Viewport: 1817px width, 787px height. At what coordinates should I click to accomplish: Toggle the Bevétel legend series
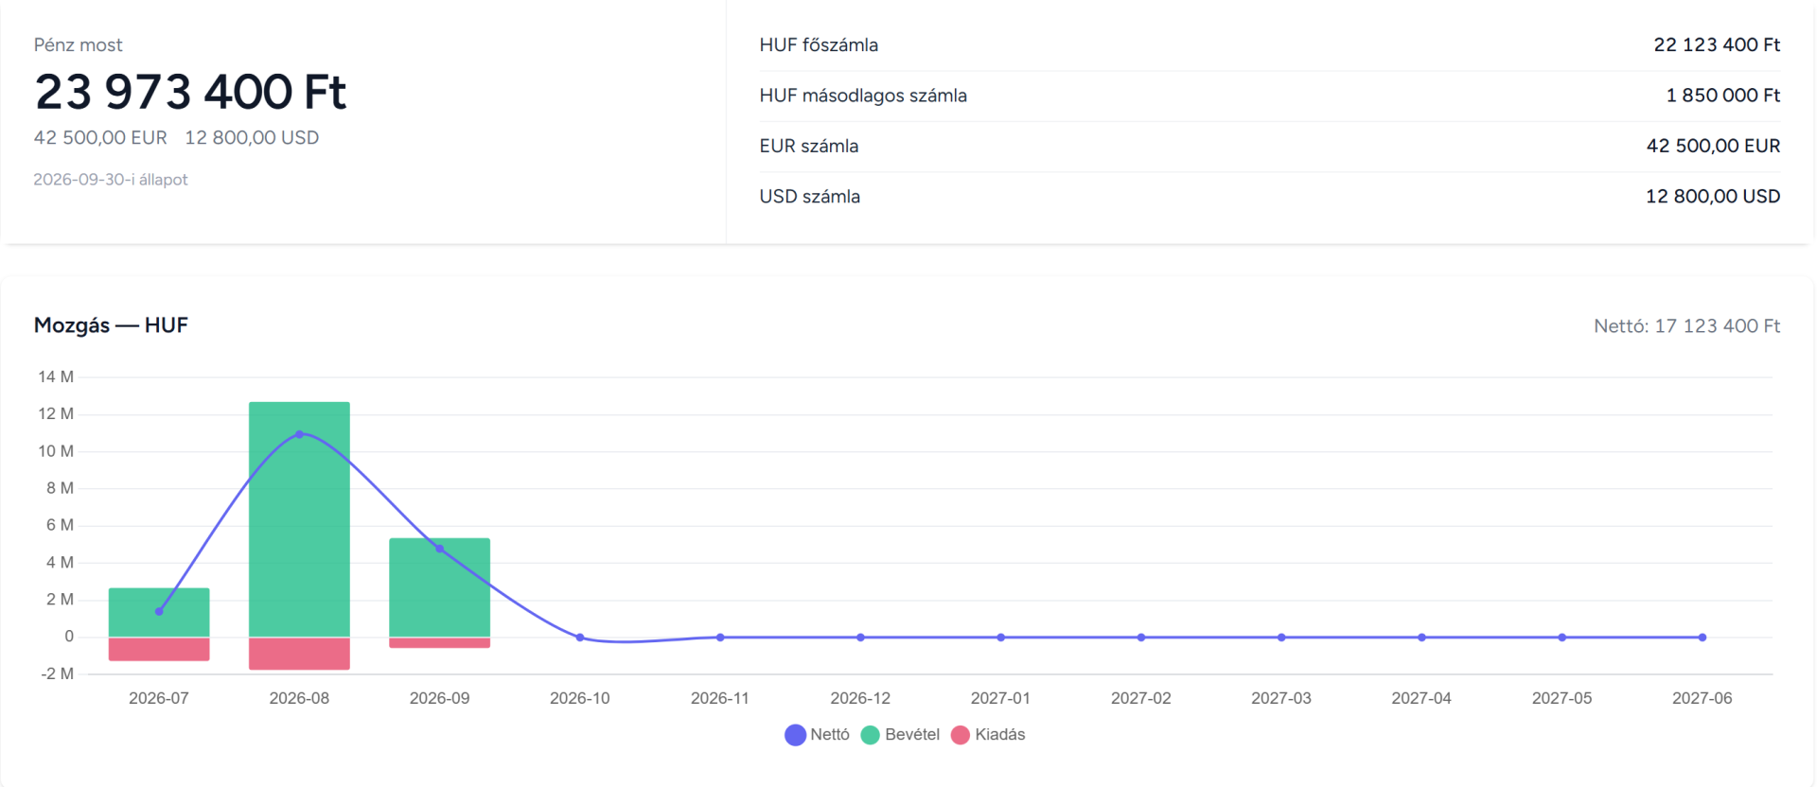pos(900,735)
